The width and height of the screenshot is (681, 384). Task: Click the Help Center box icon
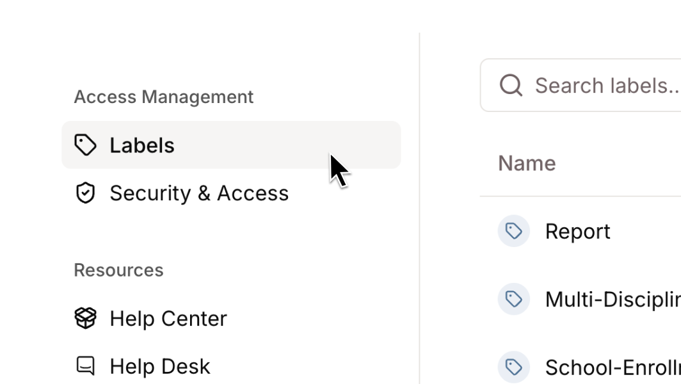click(x=85, y=319)
